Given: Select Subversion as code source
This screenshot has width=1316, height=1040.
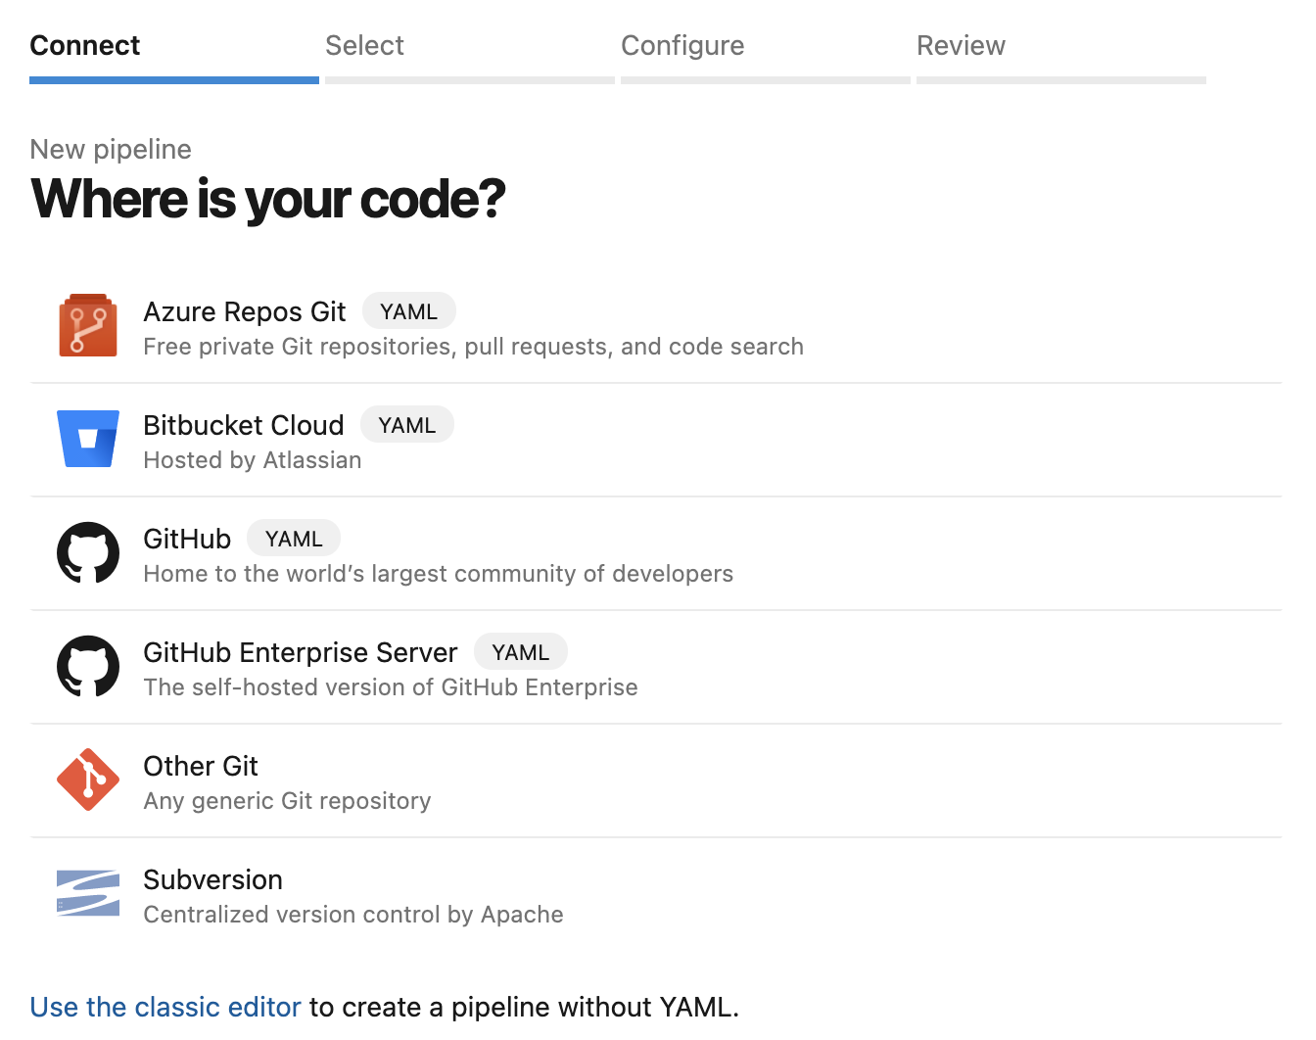Looking at the screenshot, I should [656, 895].
